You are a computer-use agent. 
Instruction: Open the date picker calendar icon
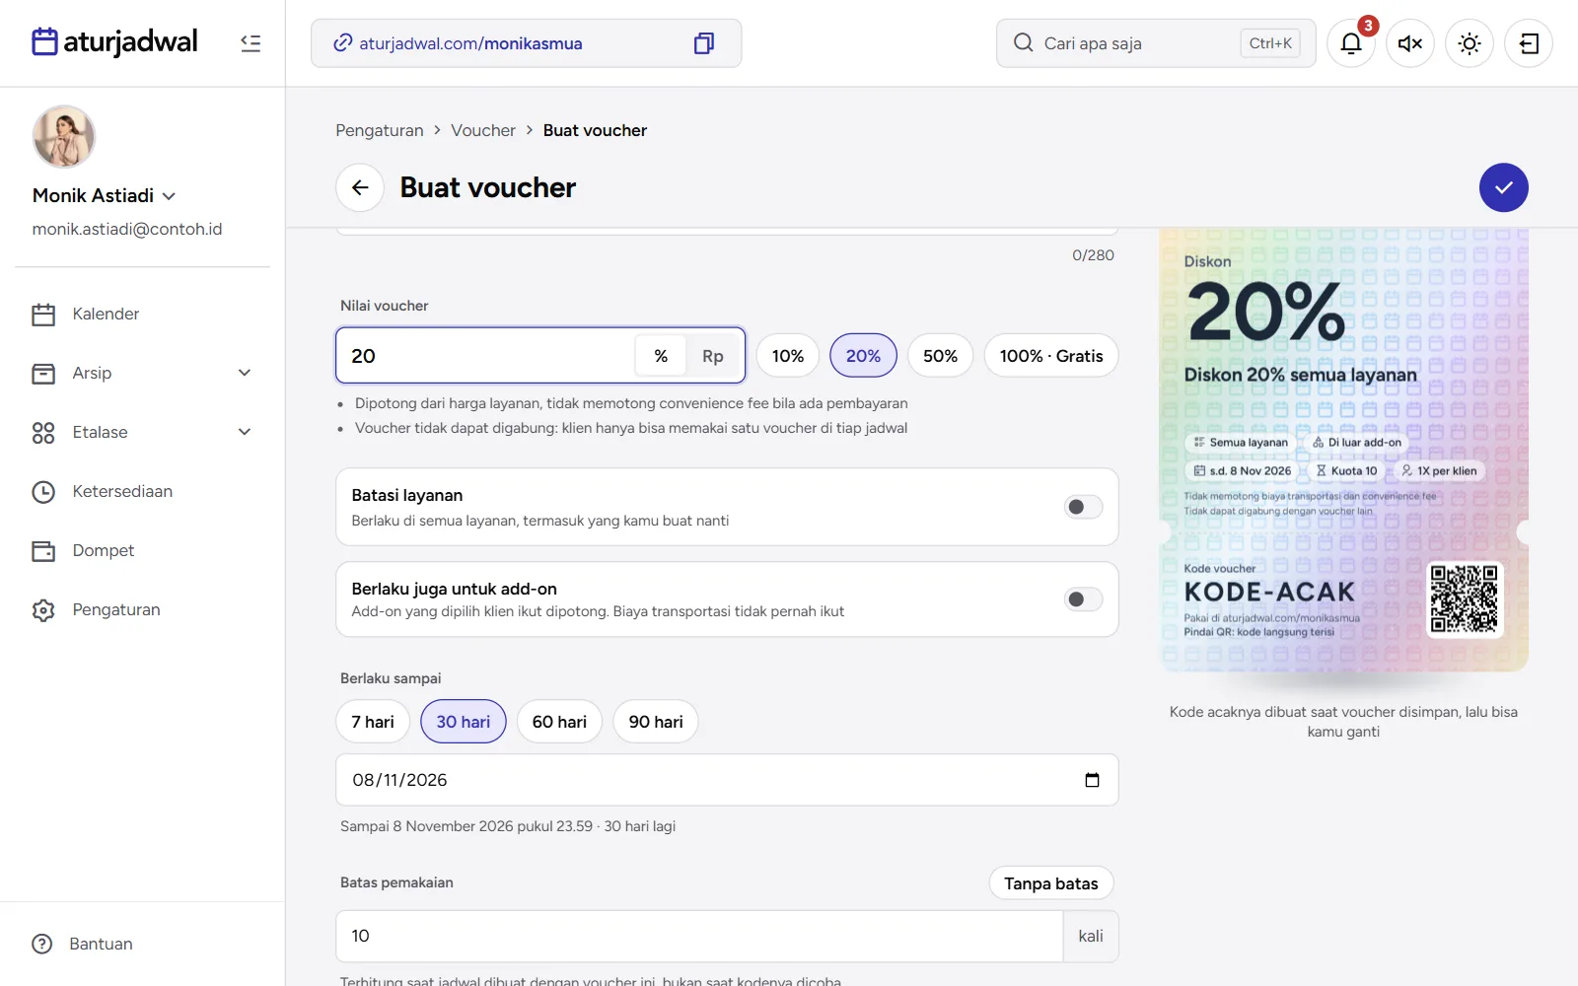[x=1092, y=780]
